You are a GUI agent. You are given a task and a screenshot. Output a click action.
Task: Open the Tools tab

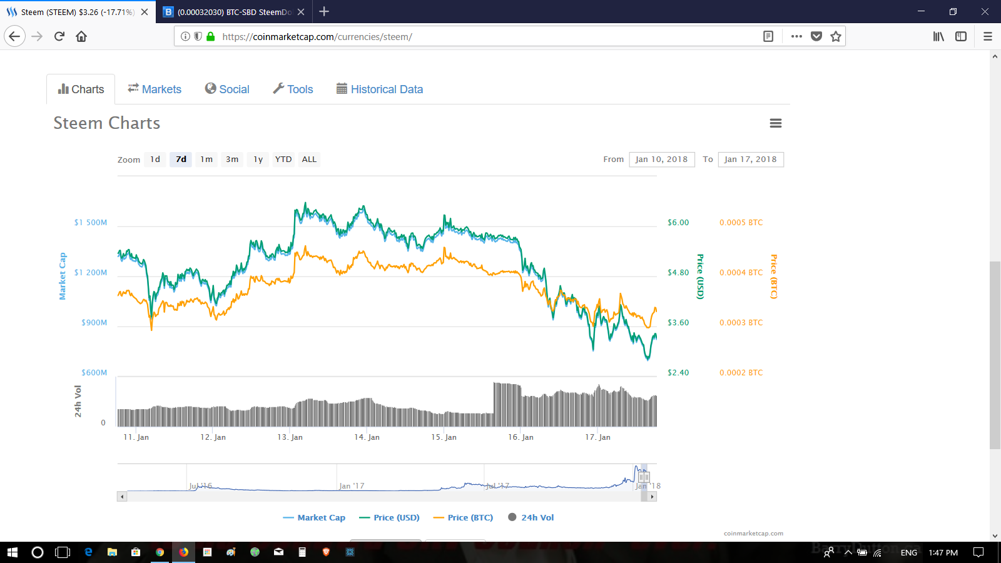point(293,89)
